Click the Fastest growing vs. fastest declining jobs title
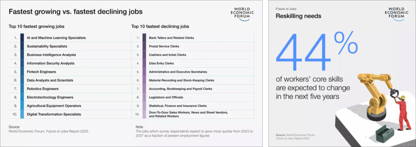The width and height of the screenshot is (416, 147). [x=75, y=12]
